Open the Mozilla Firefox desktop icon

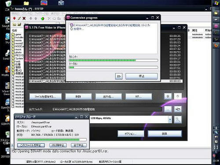[x=7, y=70]
